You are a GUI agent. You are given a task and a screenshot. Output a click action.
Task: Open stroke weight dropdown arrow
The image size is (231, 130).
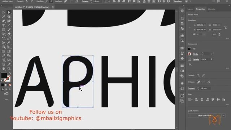click(x=212, y=54)
